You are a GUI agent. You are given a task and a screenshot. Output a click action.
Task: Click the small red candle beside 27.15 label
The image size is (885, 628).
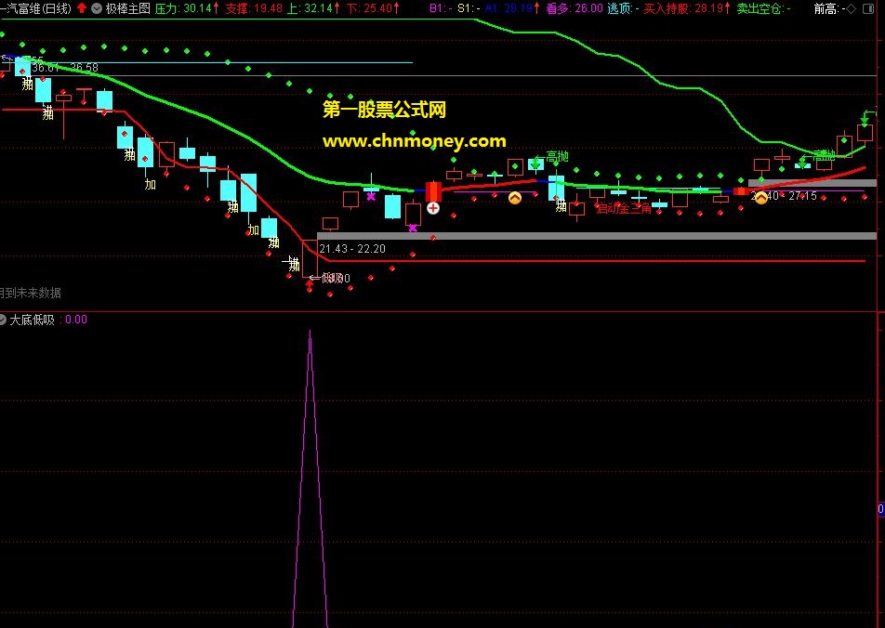coord(741,192)
